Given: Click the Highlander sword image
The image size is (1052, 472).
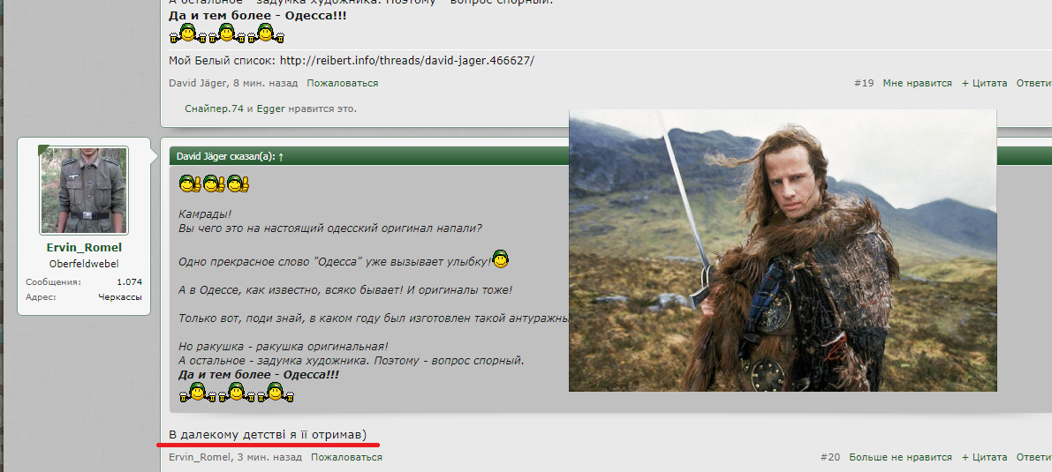Looking at the screenshot, I should pyautogui.click(x=783, y=250).
